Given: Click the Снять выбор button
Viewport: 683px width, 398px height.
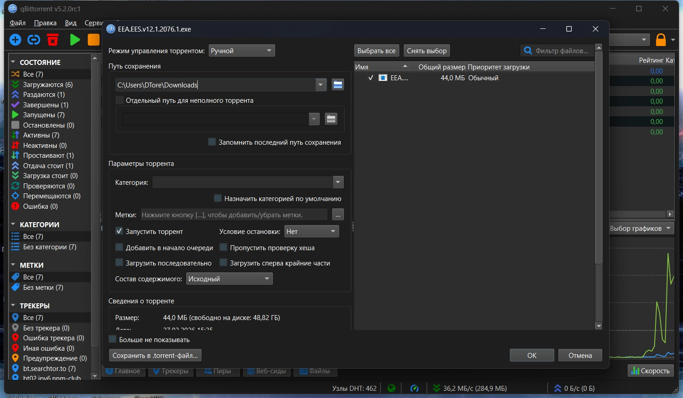Looking at the screenshot, I should click(427, 51).
